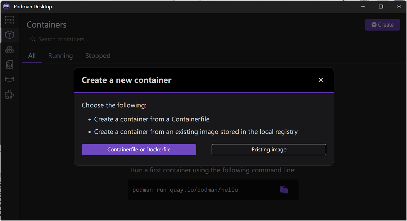Open the Images section icon in sidebar
407x221 pixels.
[x=10, y=64]
